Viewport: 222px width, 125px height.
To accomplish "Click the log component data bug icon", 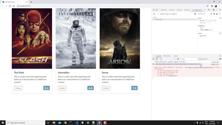I will (217, 14).
